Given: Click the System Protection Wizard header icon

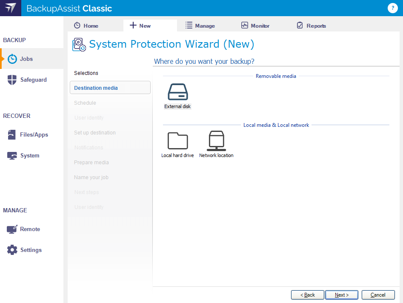Looking at the screenshot, I should click(79, 44).
